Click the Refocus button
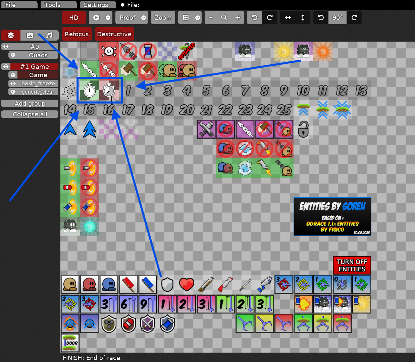 coord(76,34)
